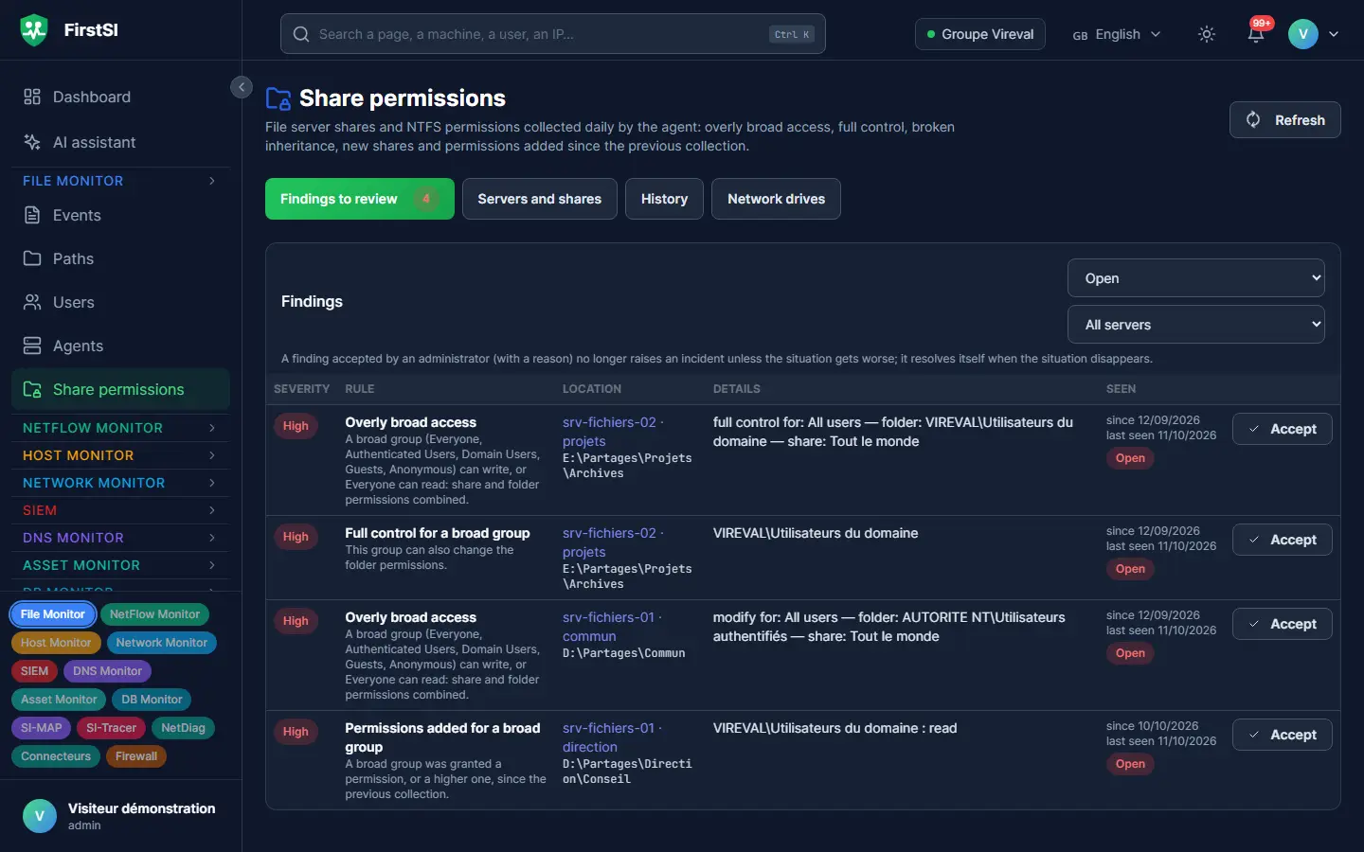Select the Groupe Vireval organization chip
The width and height of the screenshot is (1364, 852).
(x=980, y=34)
